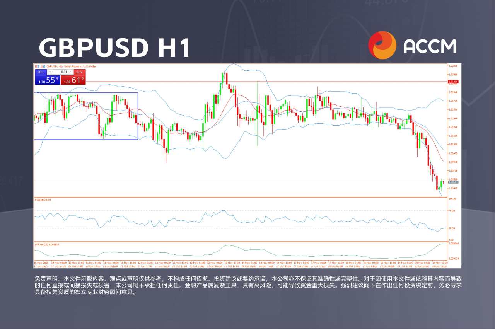This screenshot has height=329, width=495.
Task: Click the current price tag 1.30554 on axis
Action: (452, 182)
